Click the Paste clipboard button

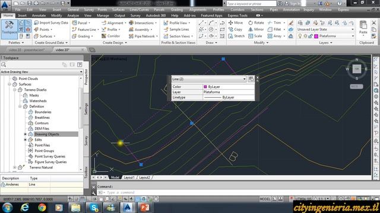pos(363,27)
